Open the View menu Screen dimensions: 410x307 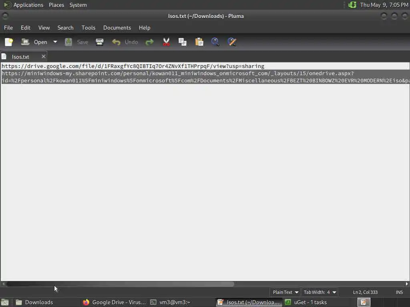tap(44, 28)
